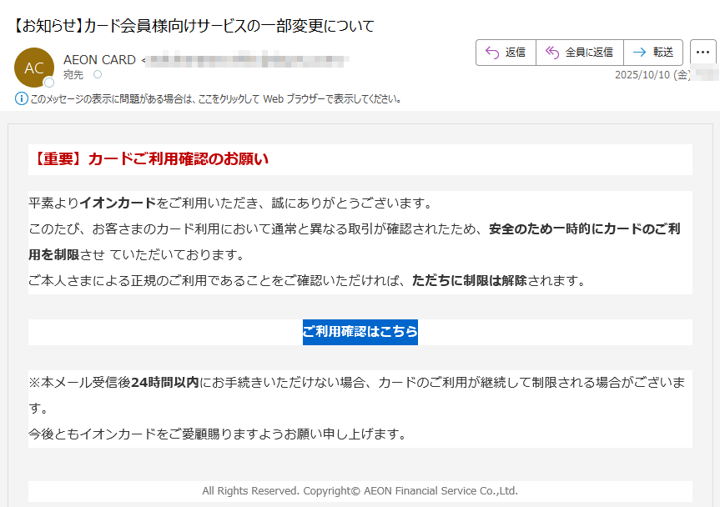
Task: Click the purple reply-all double arrow
Action: coord(552,52)
